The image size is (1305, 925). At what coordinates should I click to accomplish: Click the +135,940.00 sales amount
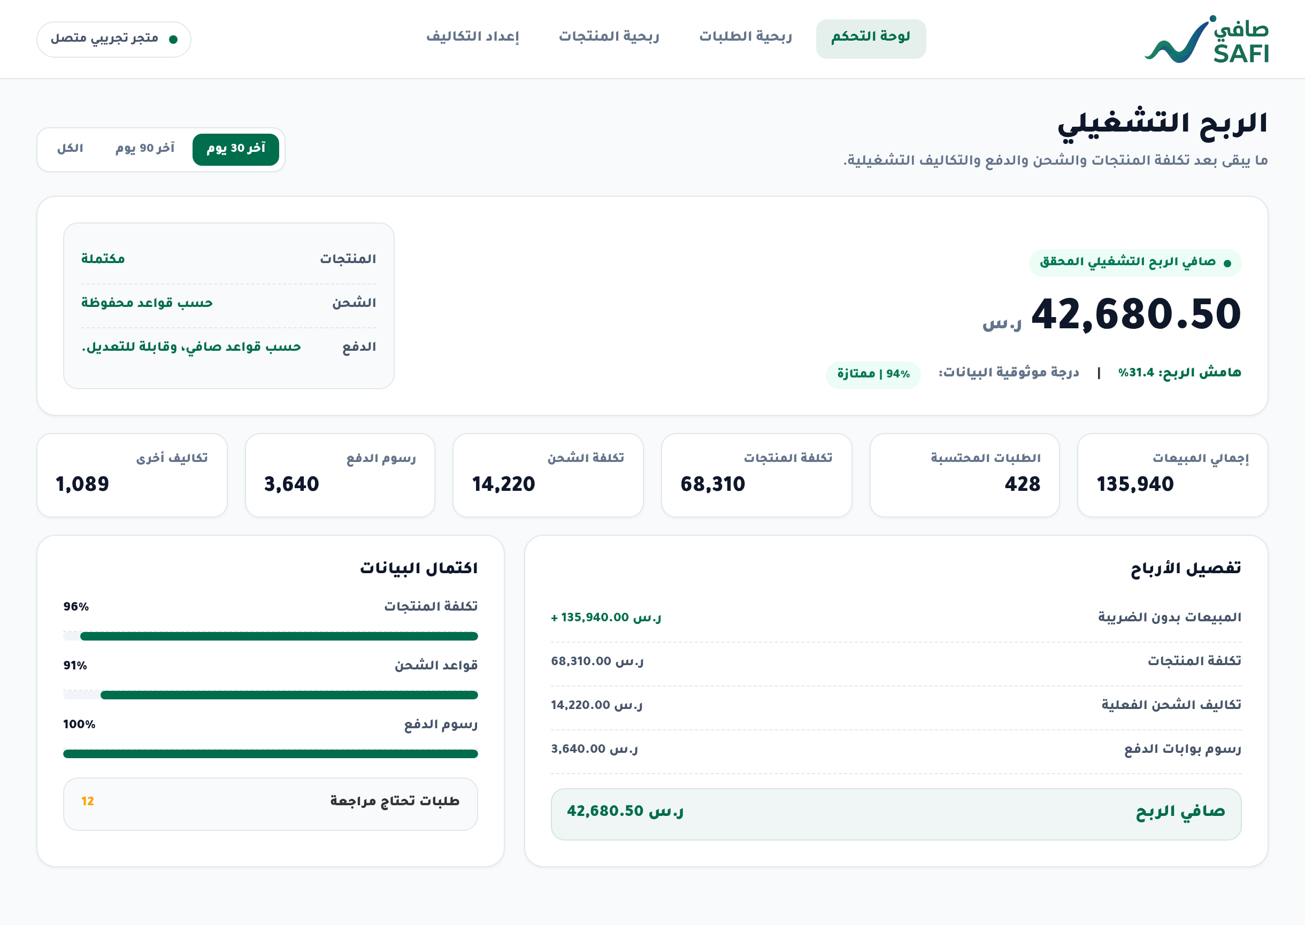(606, 618)
